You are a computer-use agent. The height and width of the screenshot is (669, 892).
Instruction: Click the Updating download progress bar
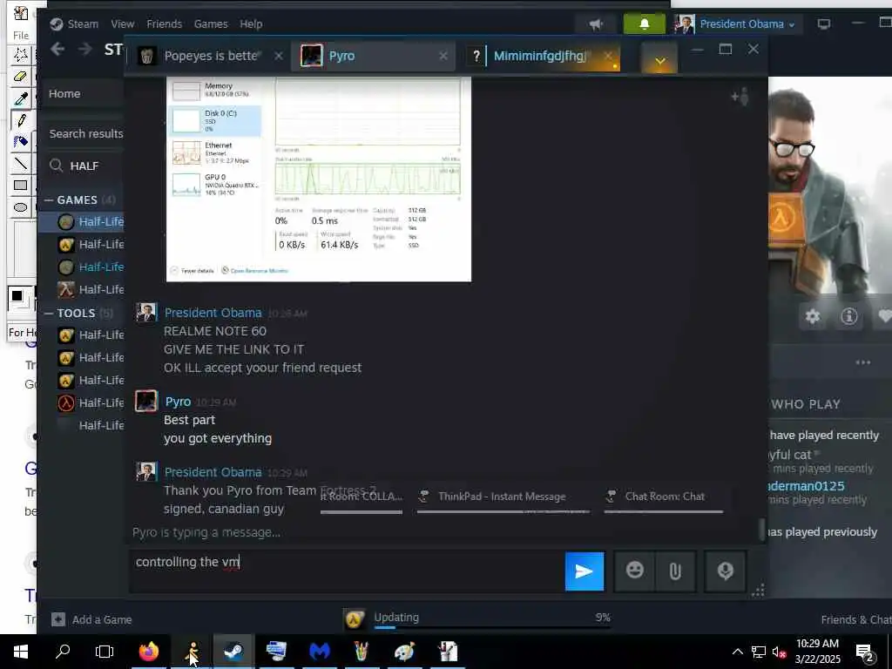coord(493,627)
